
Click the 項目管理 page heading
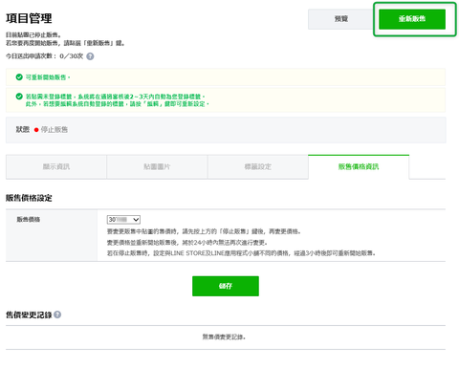click(x=29, y=18)
